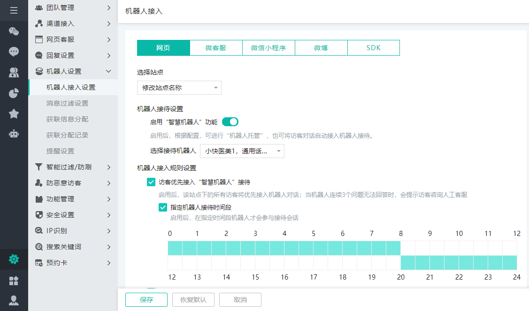Open the pie chart statistics icon

[x=14, y=93]
